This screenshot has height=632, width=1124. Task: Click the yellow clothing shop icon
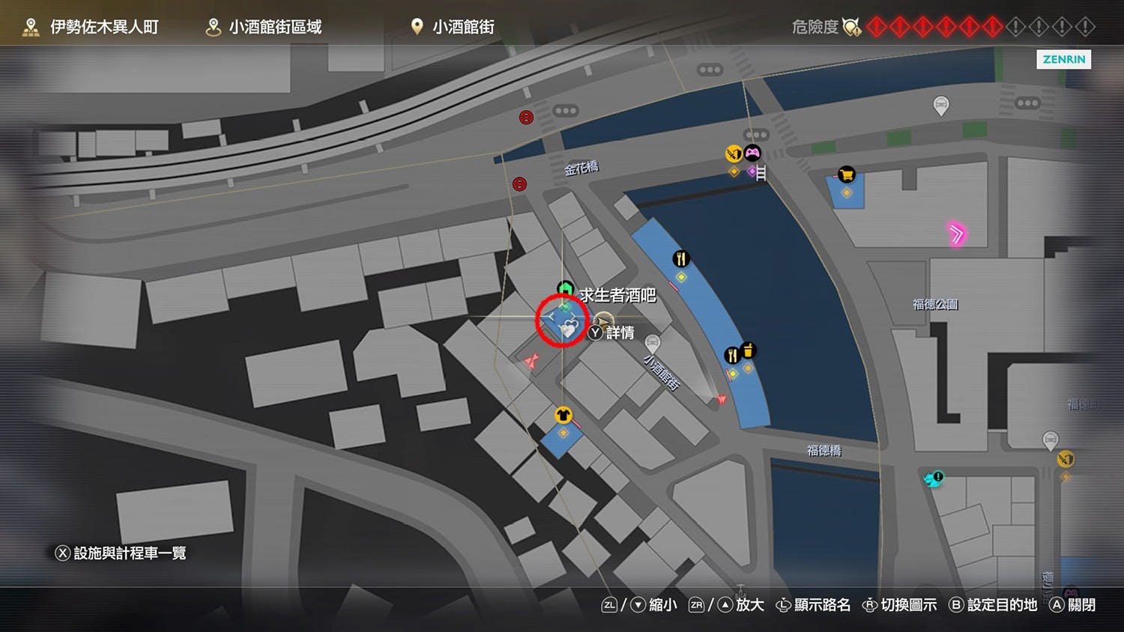pos(563,415)
